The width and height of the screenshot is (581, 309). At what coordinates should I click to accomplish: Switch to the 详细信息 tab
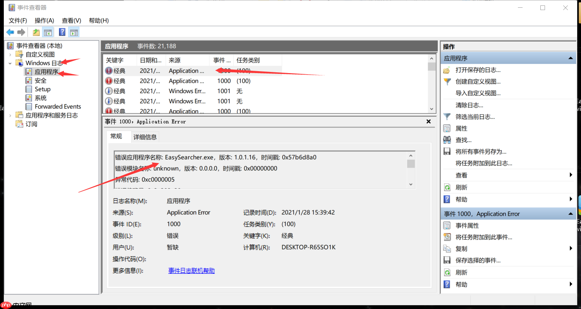tap(145, 137)
